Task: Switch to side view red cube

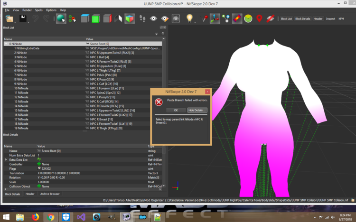Action: tap(107, 18)
